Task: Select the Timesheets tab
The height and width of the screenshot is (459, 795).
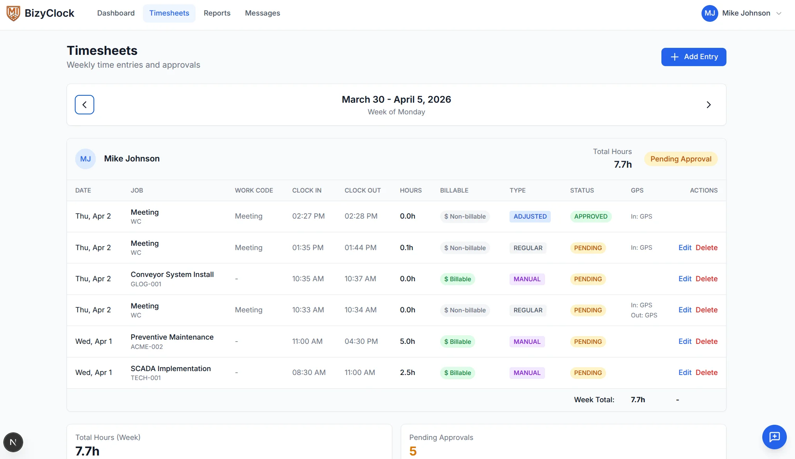Action: (169, 13)
